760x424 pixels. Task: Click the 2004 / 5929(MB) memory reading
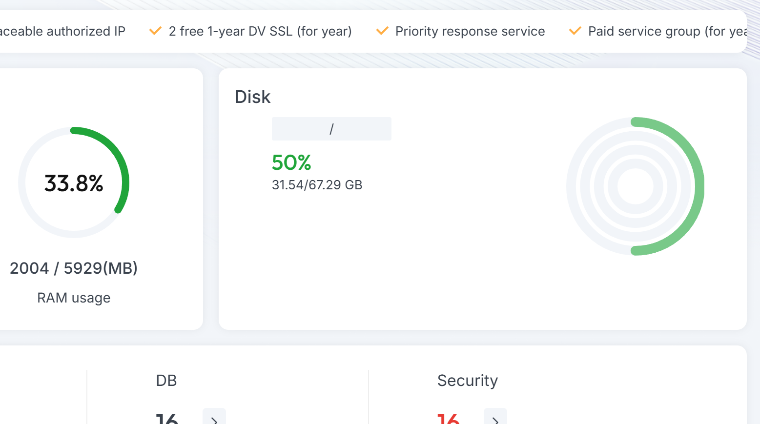pyautogui.click(x=74, y=268)
